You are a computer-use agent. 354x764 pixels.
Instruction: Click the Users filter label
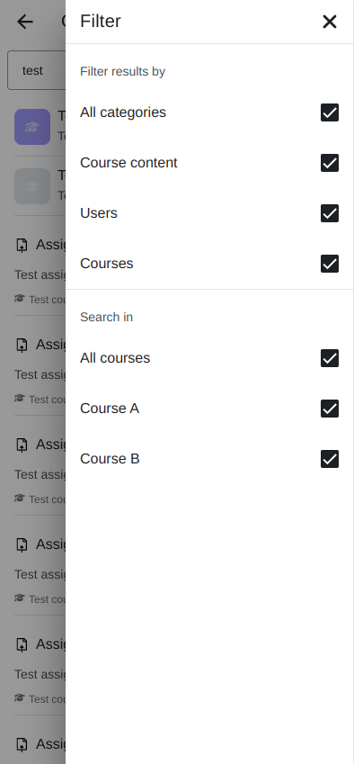(99, 213)
